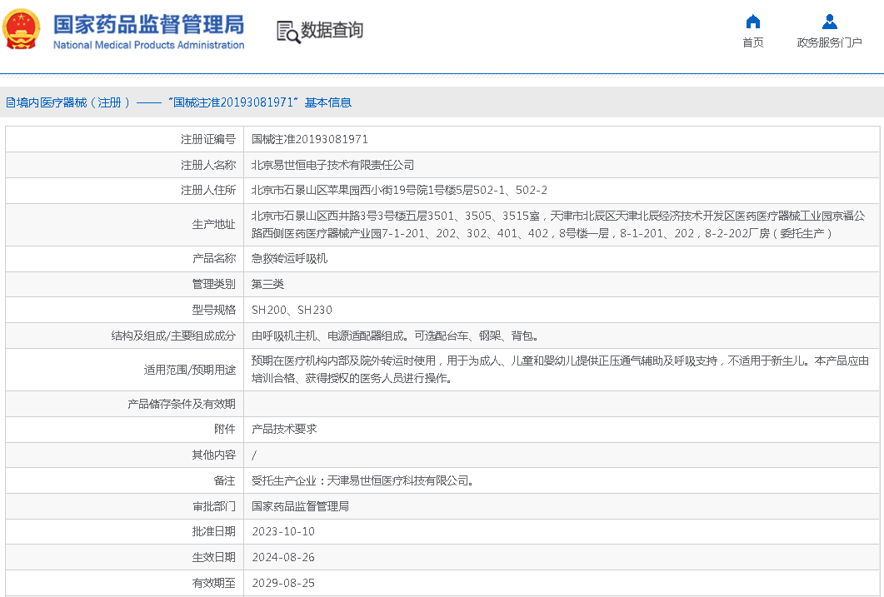The image size is (884, 597).
Task: Open the 政务服务门户 link label
Action: coord(829,42)
